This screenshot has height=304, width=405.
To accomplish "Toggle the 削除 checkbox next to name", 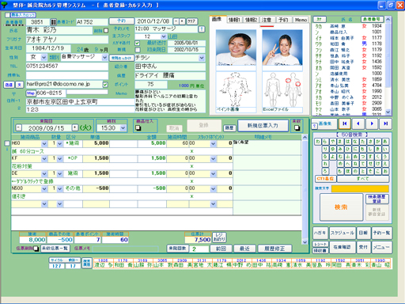I will [106, 31].
